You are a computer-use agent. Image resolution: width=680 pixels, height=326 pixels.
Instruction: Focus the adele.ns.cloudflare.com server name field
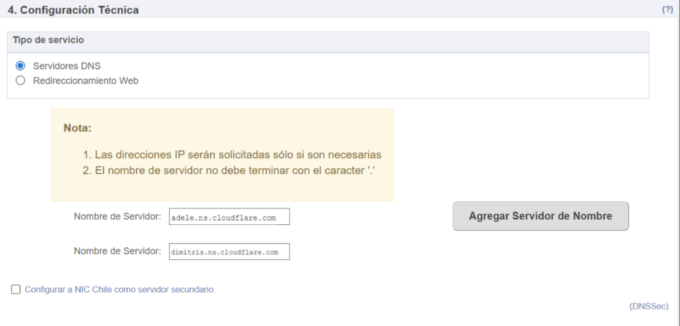point(229,217)
